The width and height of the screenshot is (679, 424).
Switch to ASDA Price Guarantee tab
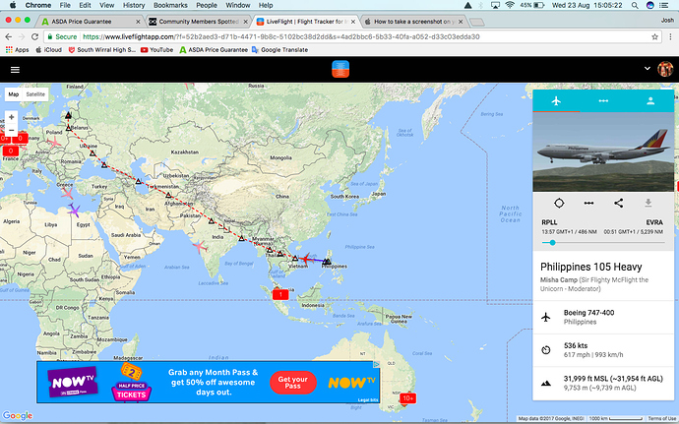click(91, 22)
